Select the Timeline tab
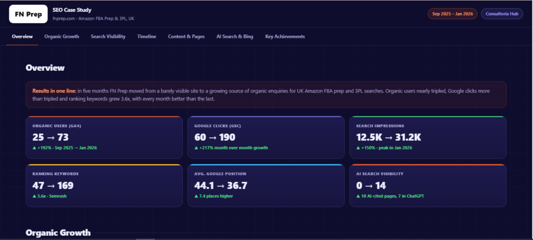The width and height of the screenshot is (533, 240). click(x=147, y=36)
